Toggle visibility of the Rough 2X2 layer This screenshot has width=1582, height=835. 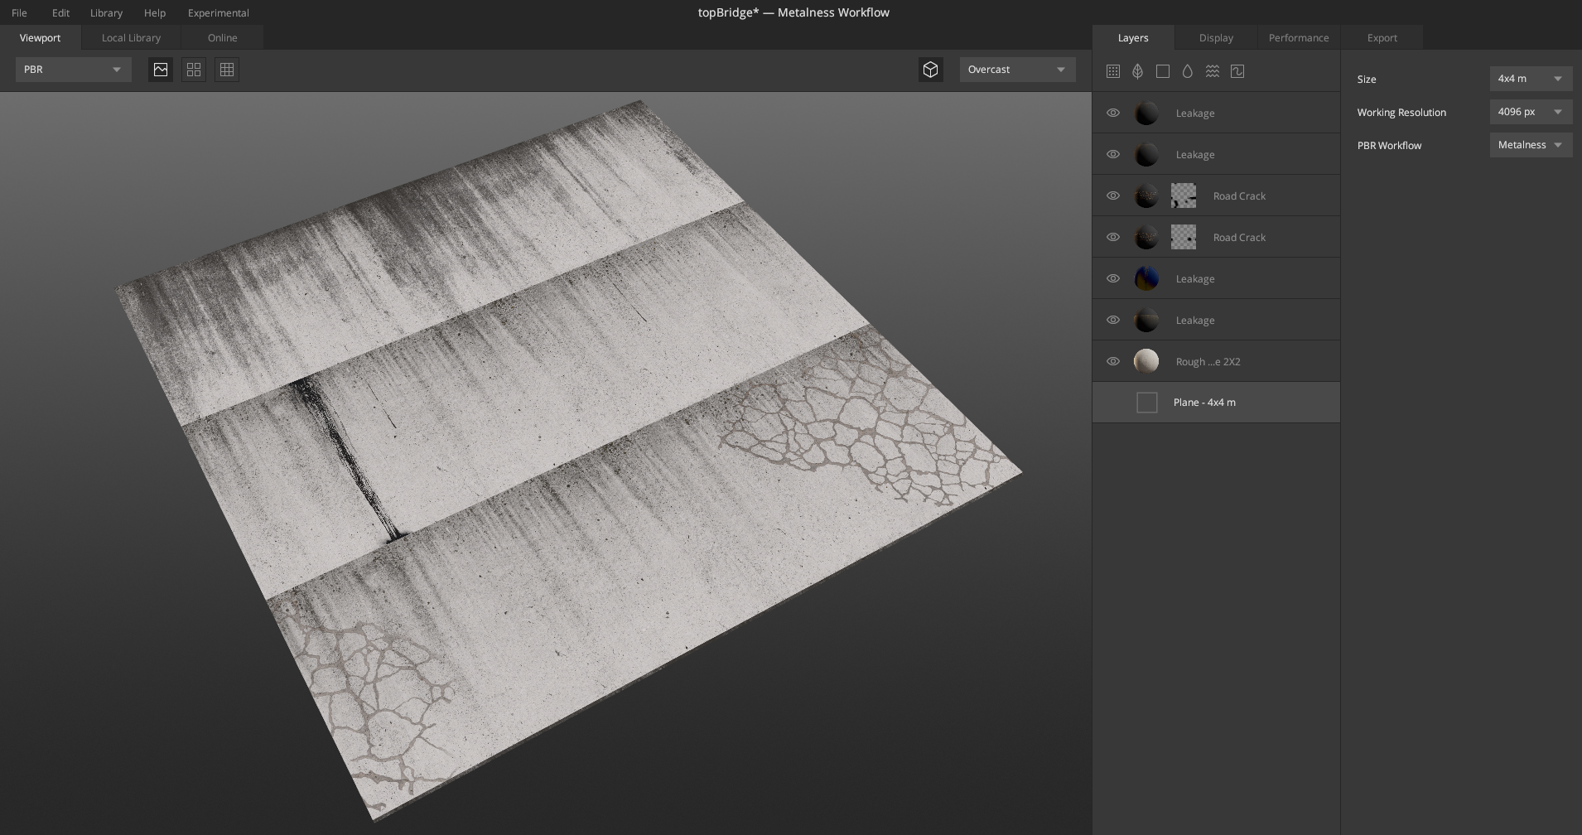(x=1113, y=361)
